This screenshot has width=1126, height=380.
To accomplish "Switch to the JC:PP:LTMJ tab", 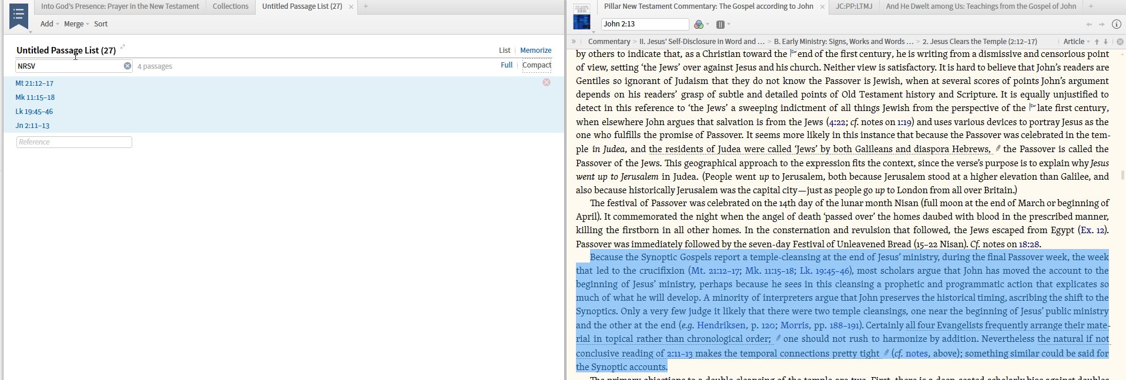I will click(854, 6).
